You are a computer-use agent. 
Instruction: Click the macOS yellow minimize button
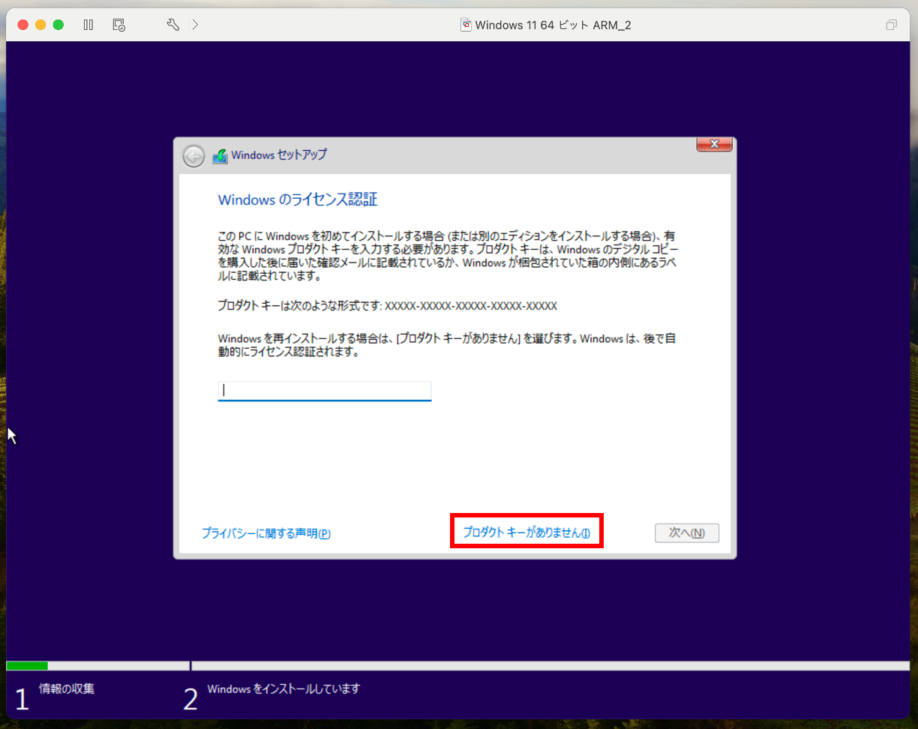click(x=40, y=25)
